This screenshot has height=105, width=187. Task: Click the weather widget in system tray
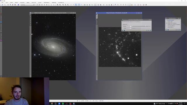coord(159,104)
